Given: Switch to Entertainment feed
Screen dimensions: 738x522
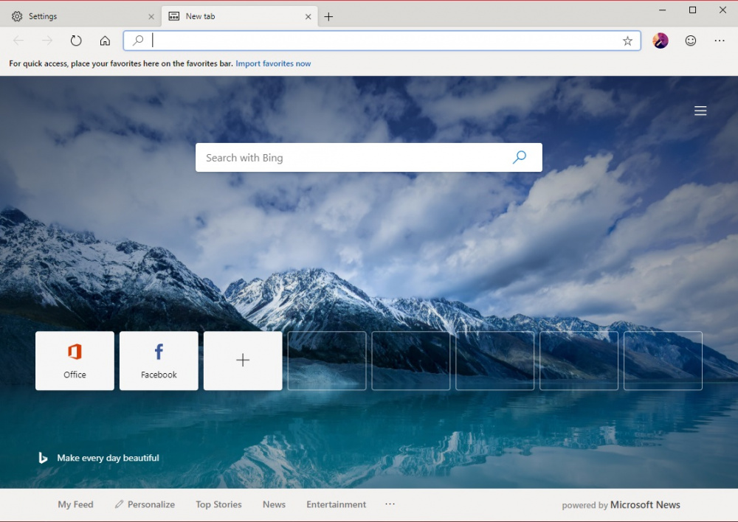Looking at the screenshot, I should click(336, 504).
